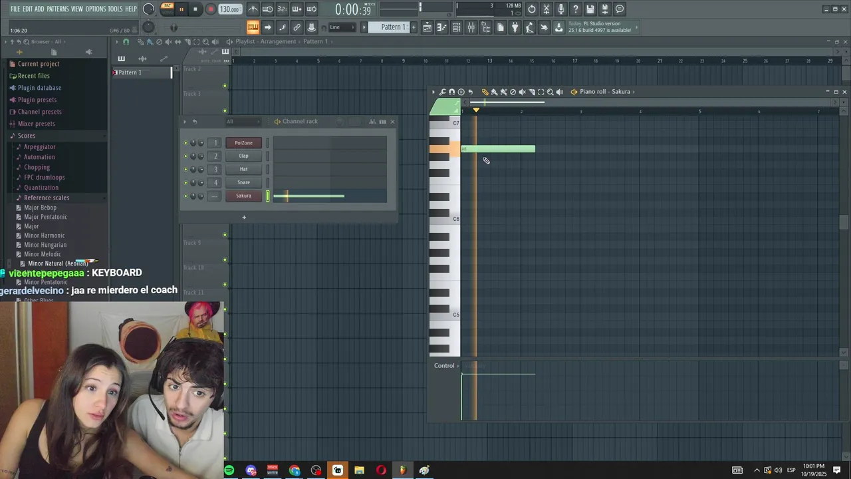Save the project with floppy disk icon

(590, 9)
